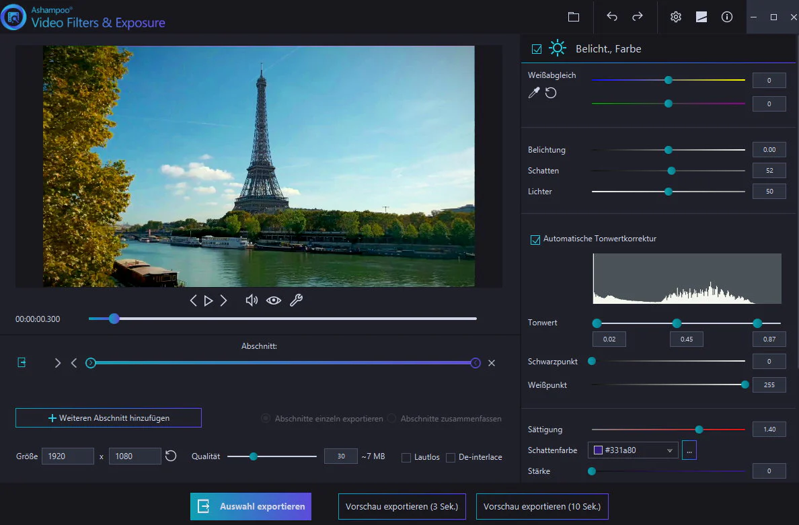Screen dimensions: 799x525
Task: Click the height field showing 1080
Action: click(135, 456)
